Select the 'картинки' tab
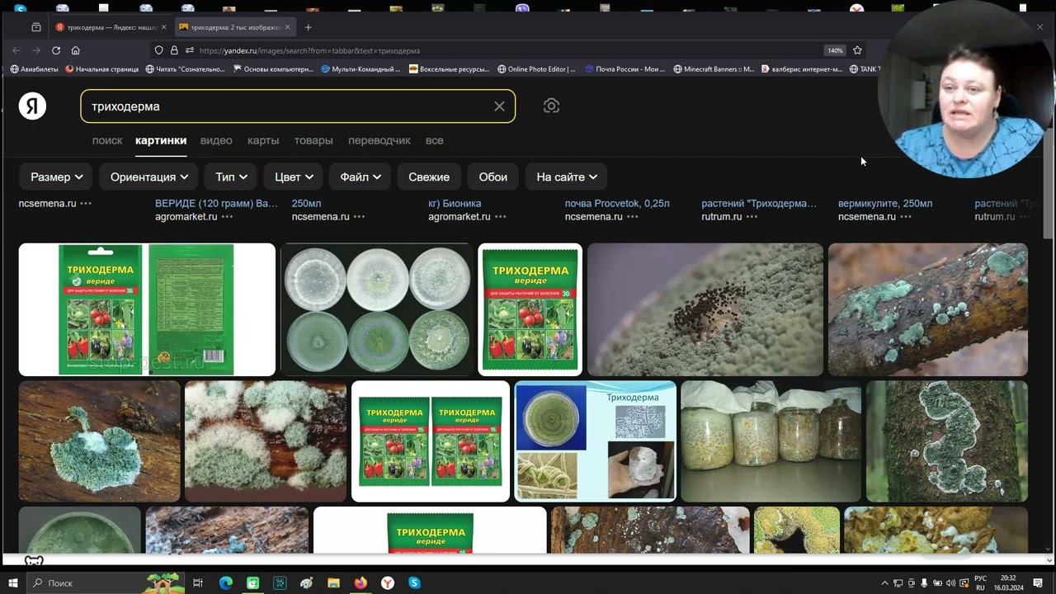The height and width of the screenshot is (594, 1056). coord(161,140)
